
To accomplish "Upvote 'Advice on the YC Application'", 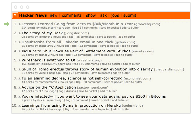I will pos(20,87).
